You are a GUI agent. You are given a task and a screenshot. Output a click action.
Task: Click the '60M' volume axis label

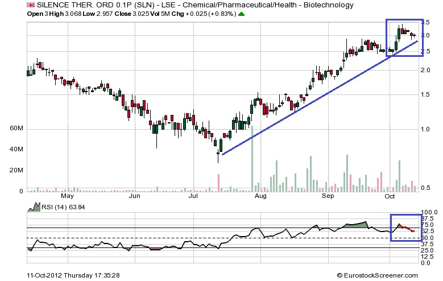pyautogui.click(x=16, y=129)
